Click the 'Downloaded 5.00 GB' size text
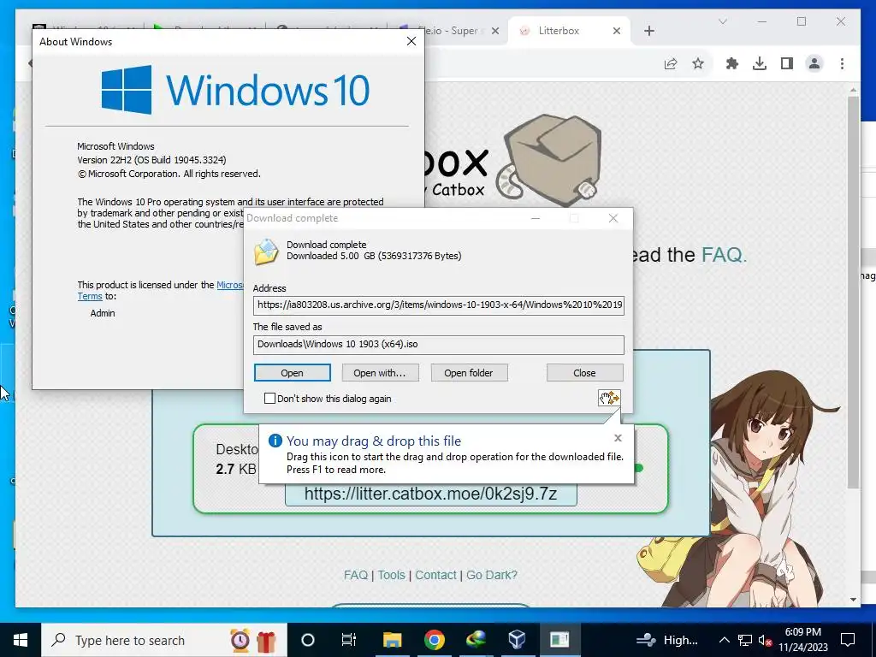This screenshot has width=876, height=657. pos(374,256)
